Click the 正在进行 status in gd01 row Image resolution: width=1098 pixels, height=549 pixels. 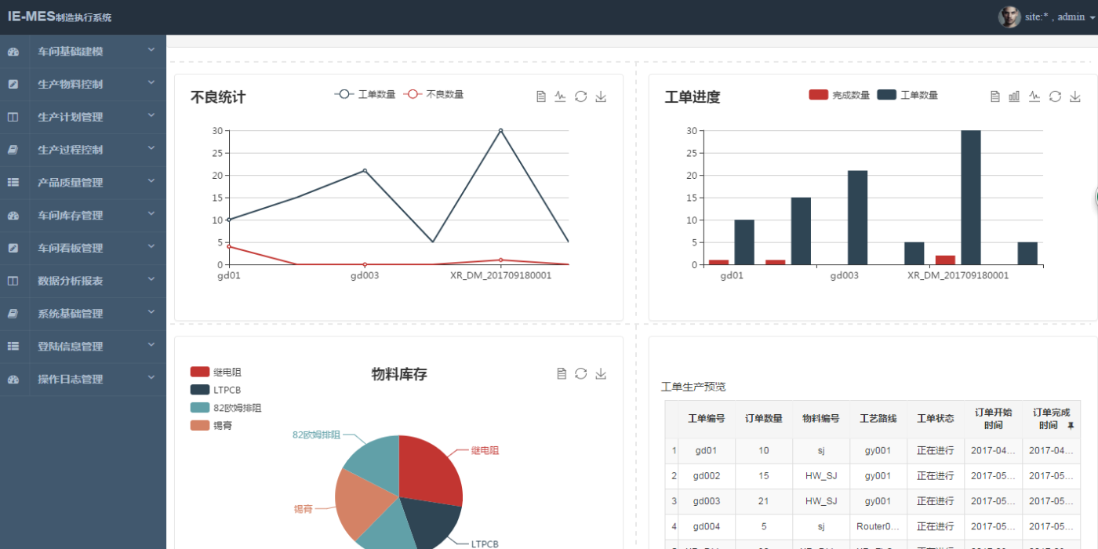935,451
